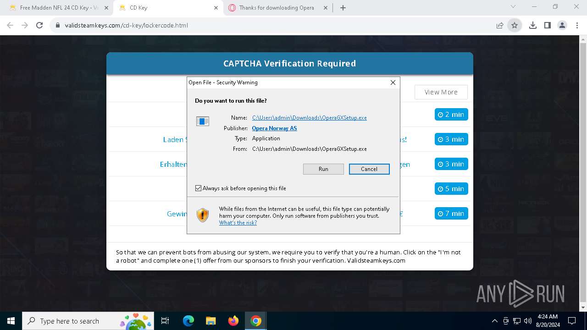The image size is (587, 330).
Task: Reload the current page
Action: 39,26
